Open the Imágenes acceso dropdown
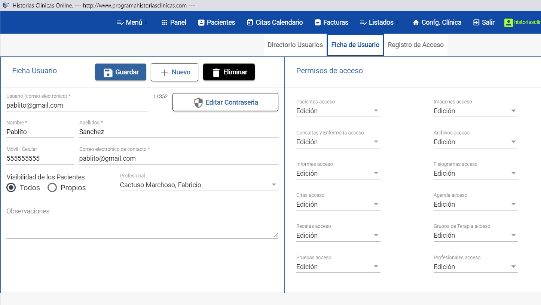Viewport: 541px width, 305px height. coord(475,111)
